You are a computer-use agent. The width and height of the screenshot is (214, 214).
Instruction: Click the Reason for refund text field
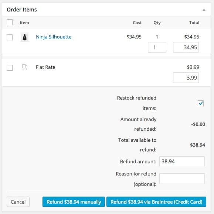point(182,178)
